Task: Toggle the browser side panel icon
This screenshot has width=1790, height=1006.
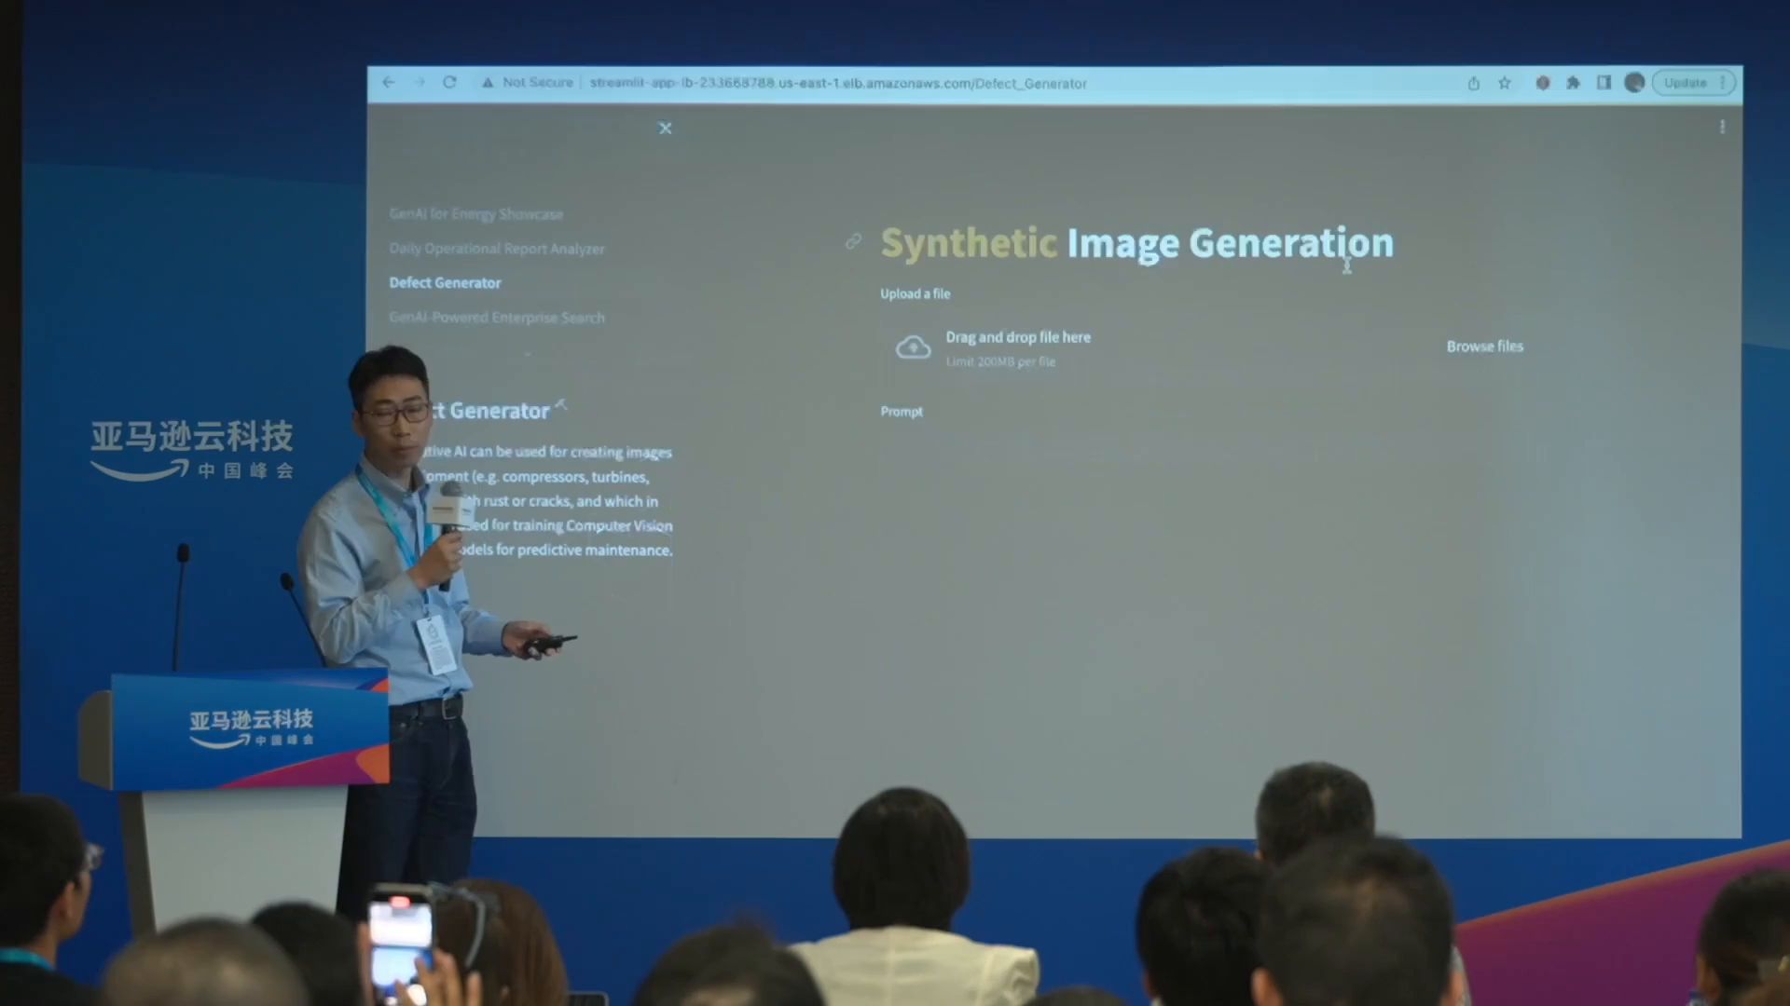Action: coord(1604,83)
